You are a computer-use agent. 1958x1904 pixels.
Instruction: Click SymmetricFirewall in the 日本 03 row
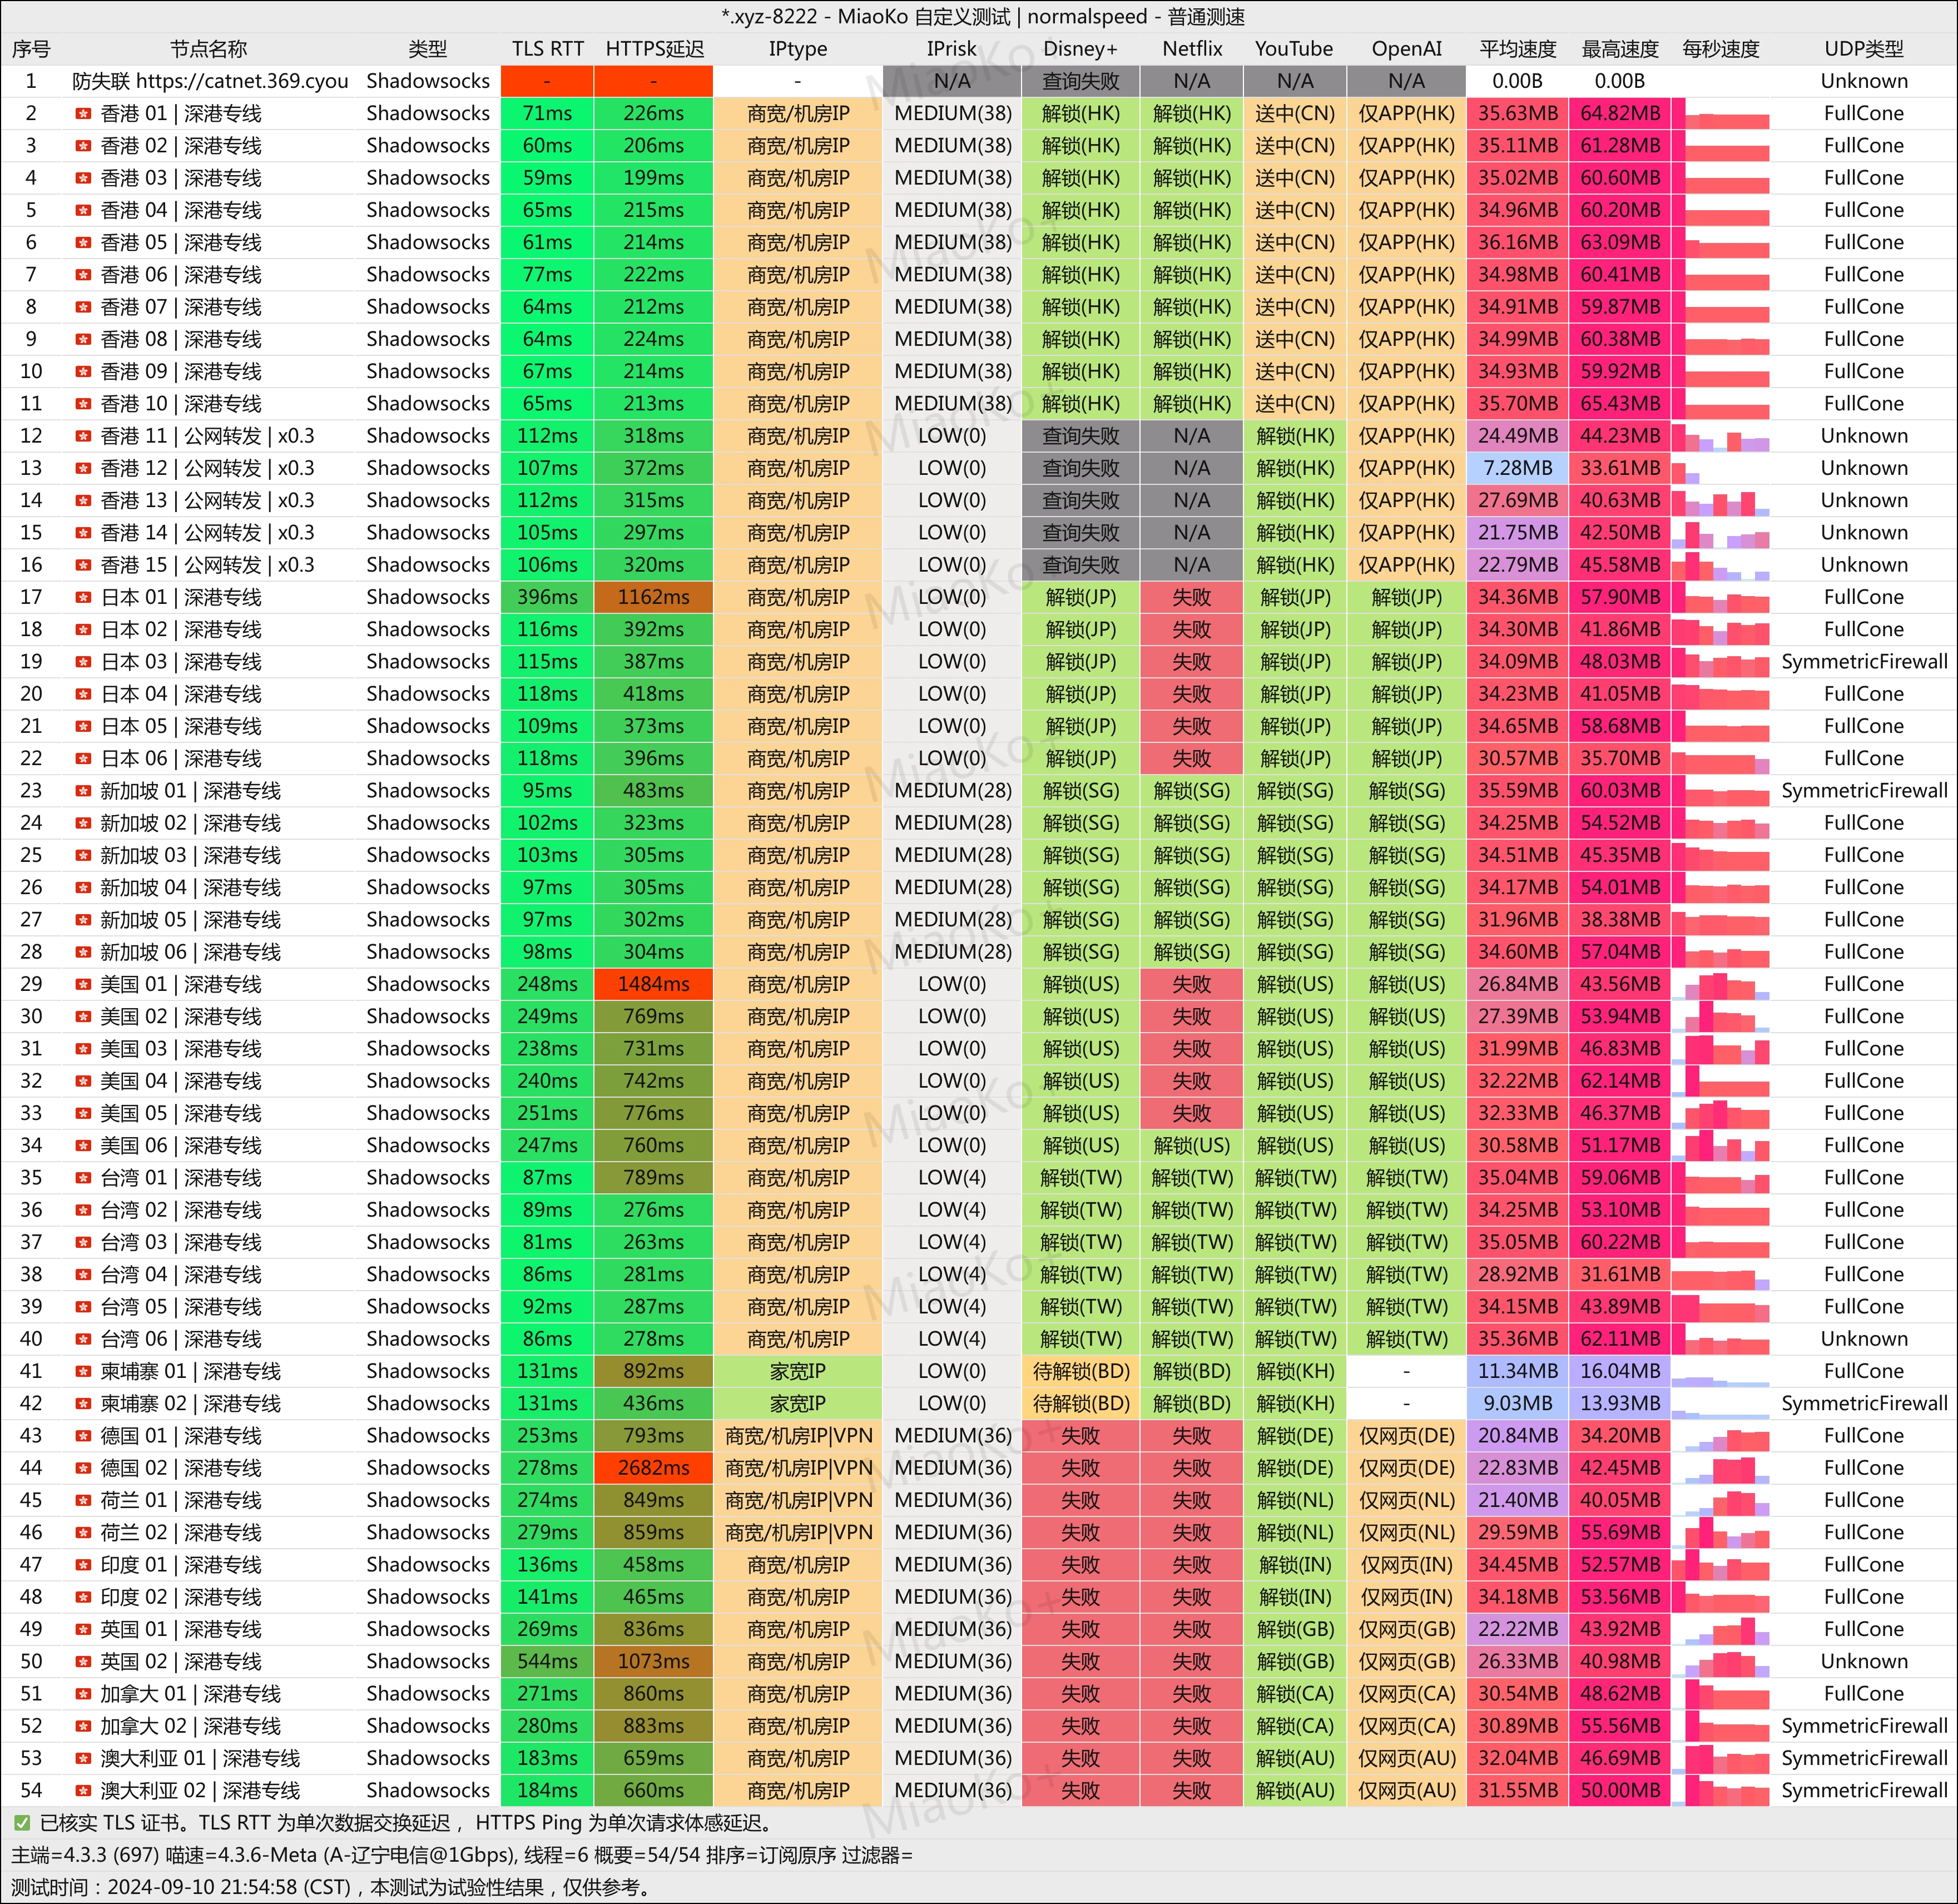(1863, 662)
